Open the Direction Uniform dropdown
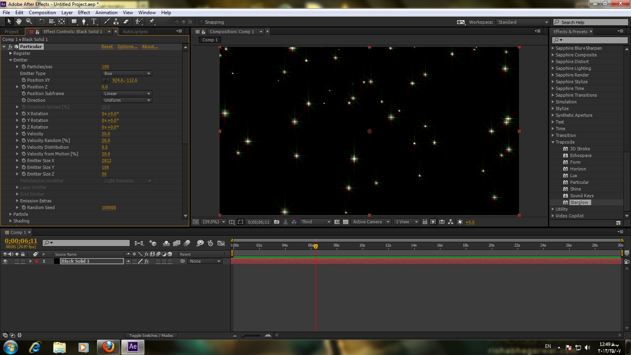Screen dimensions: 631x355 coord(127,100)
